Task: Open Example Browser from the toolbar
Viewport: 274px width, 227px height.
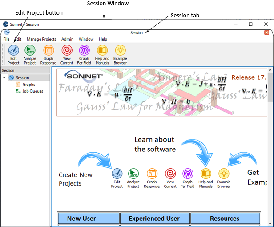Action: click(120, 55)
